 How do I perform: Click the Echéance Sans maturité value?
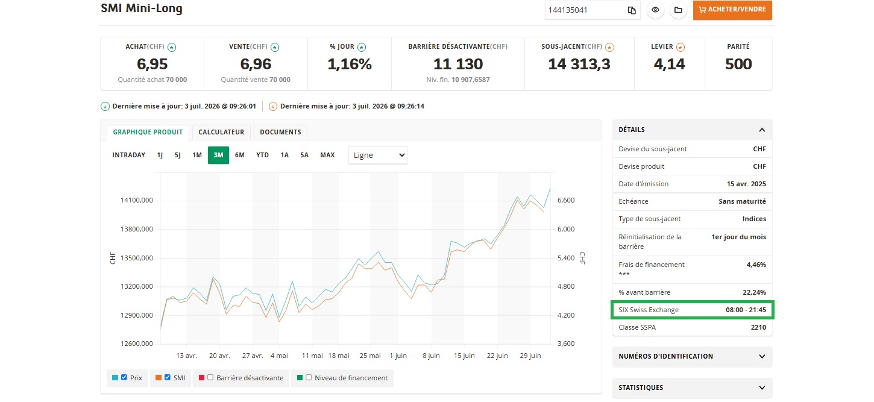(x=743, y=201)
